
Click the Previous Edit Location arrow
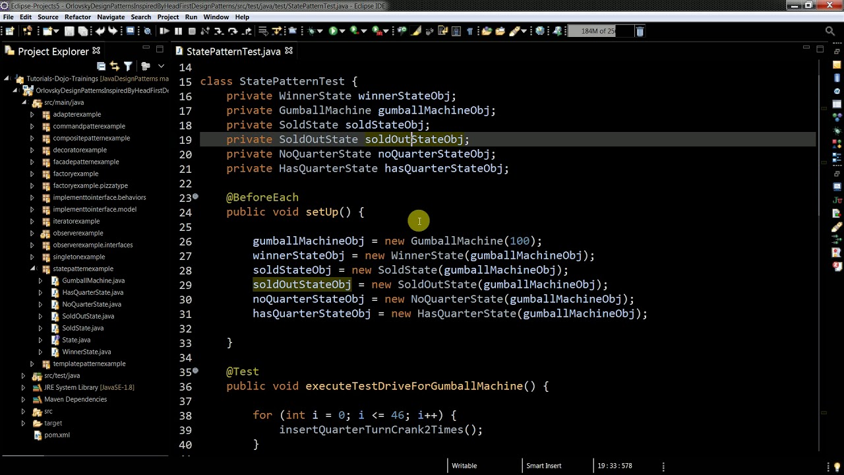[100, 31]
